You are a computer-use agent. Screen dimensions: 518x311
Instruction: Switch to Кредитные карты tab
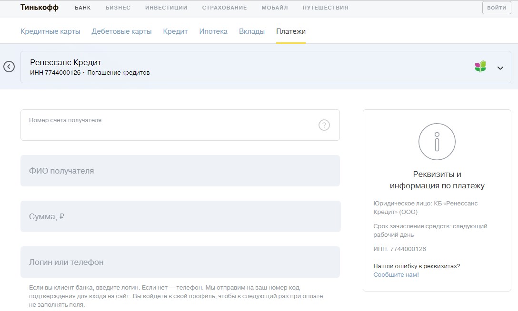tap(50, 31)
